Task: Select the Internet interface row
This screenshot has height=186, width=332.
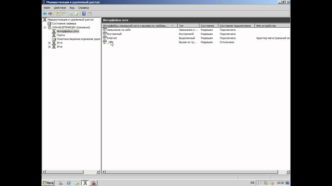Action: pyautogui.click(x=196, y=38)
